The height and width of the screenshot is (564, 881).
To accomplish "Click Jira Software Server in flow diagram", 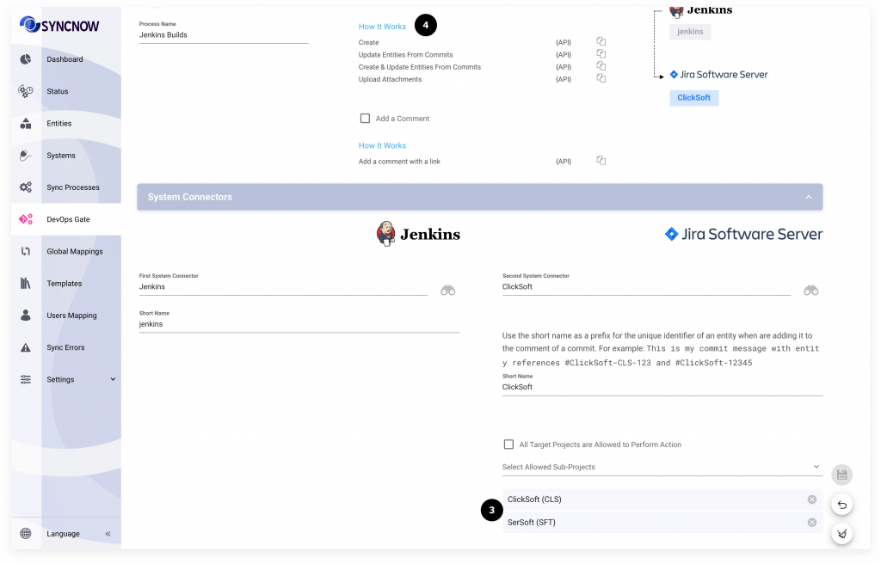I will pos(718,74).
